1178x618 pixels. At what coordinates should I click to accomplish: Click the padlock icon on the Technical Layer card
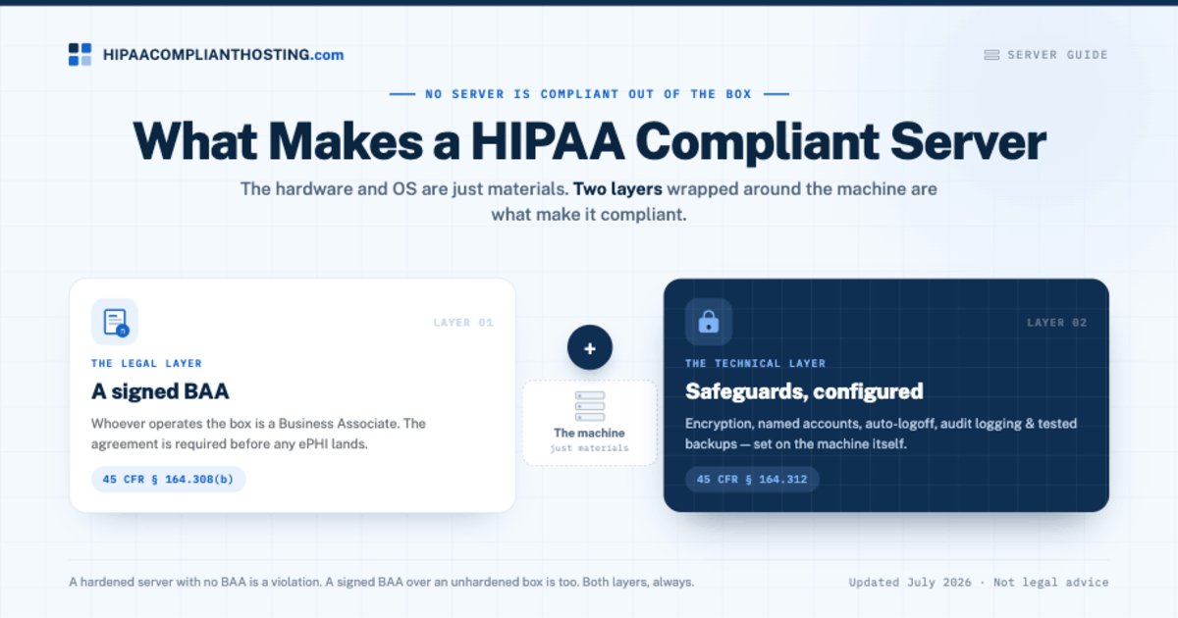click(709, 322)
